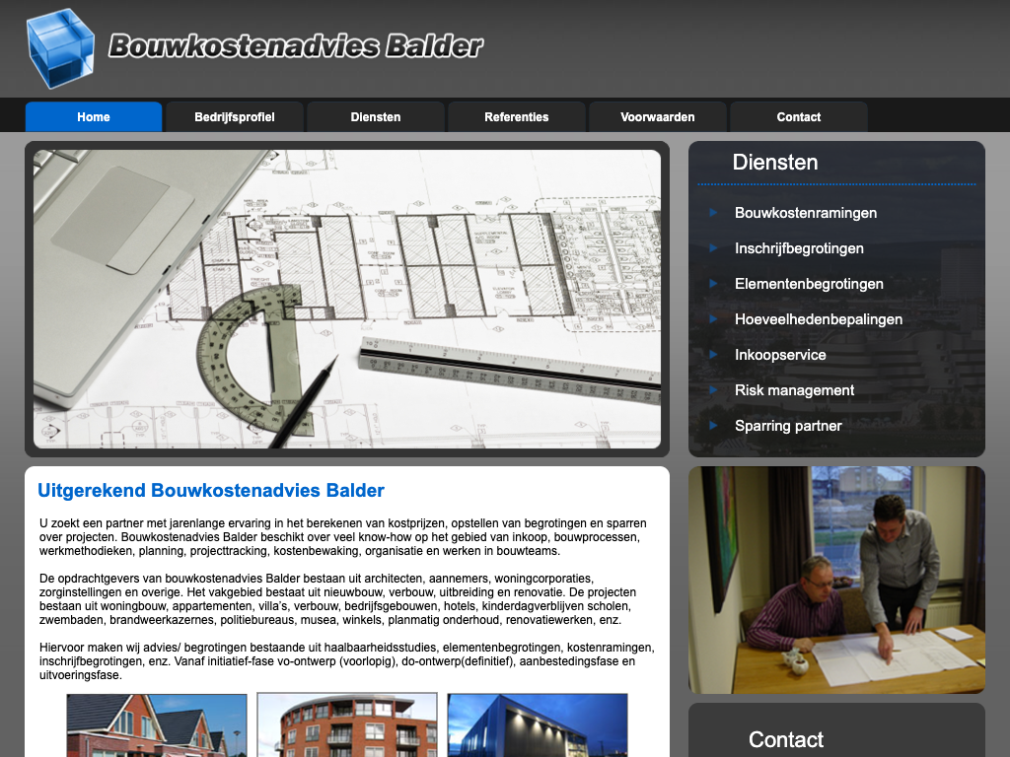
Task: Click the arrow bullet beside Bouwkostenramingen
Action: 713,213
